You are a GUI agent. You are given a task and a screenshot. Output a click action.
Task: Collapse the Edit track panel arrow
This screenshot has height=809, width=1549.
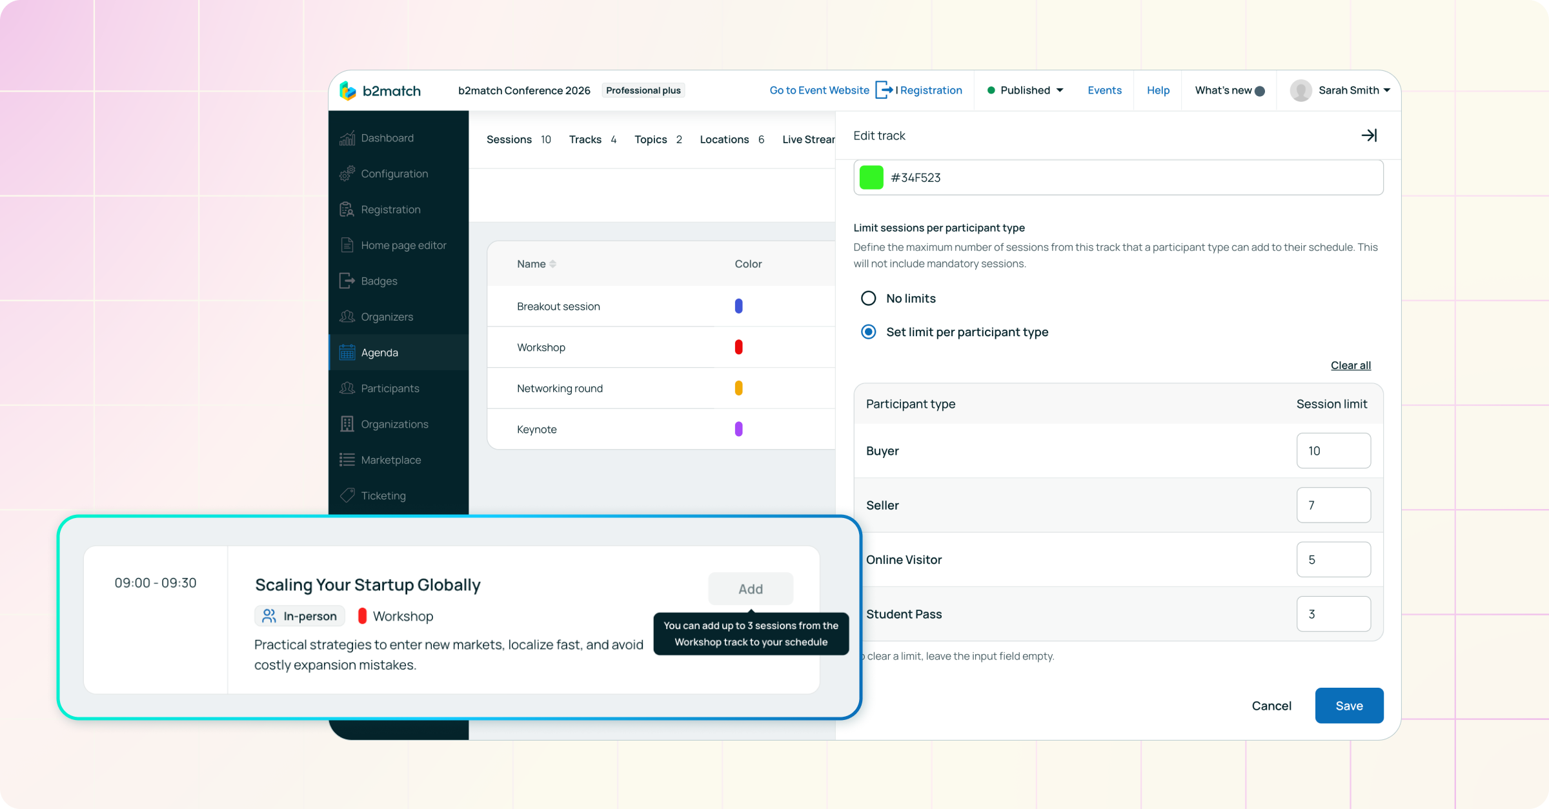(x=1369, y=135)
